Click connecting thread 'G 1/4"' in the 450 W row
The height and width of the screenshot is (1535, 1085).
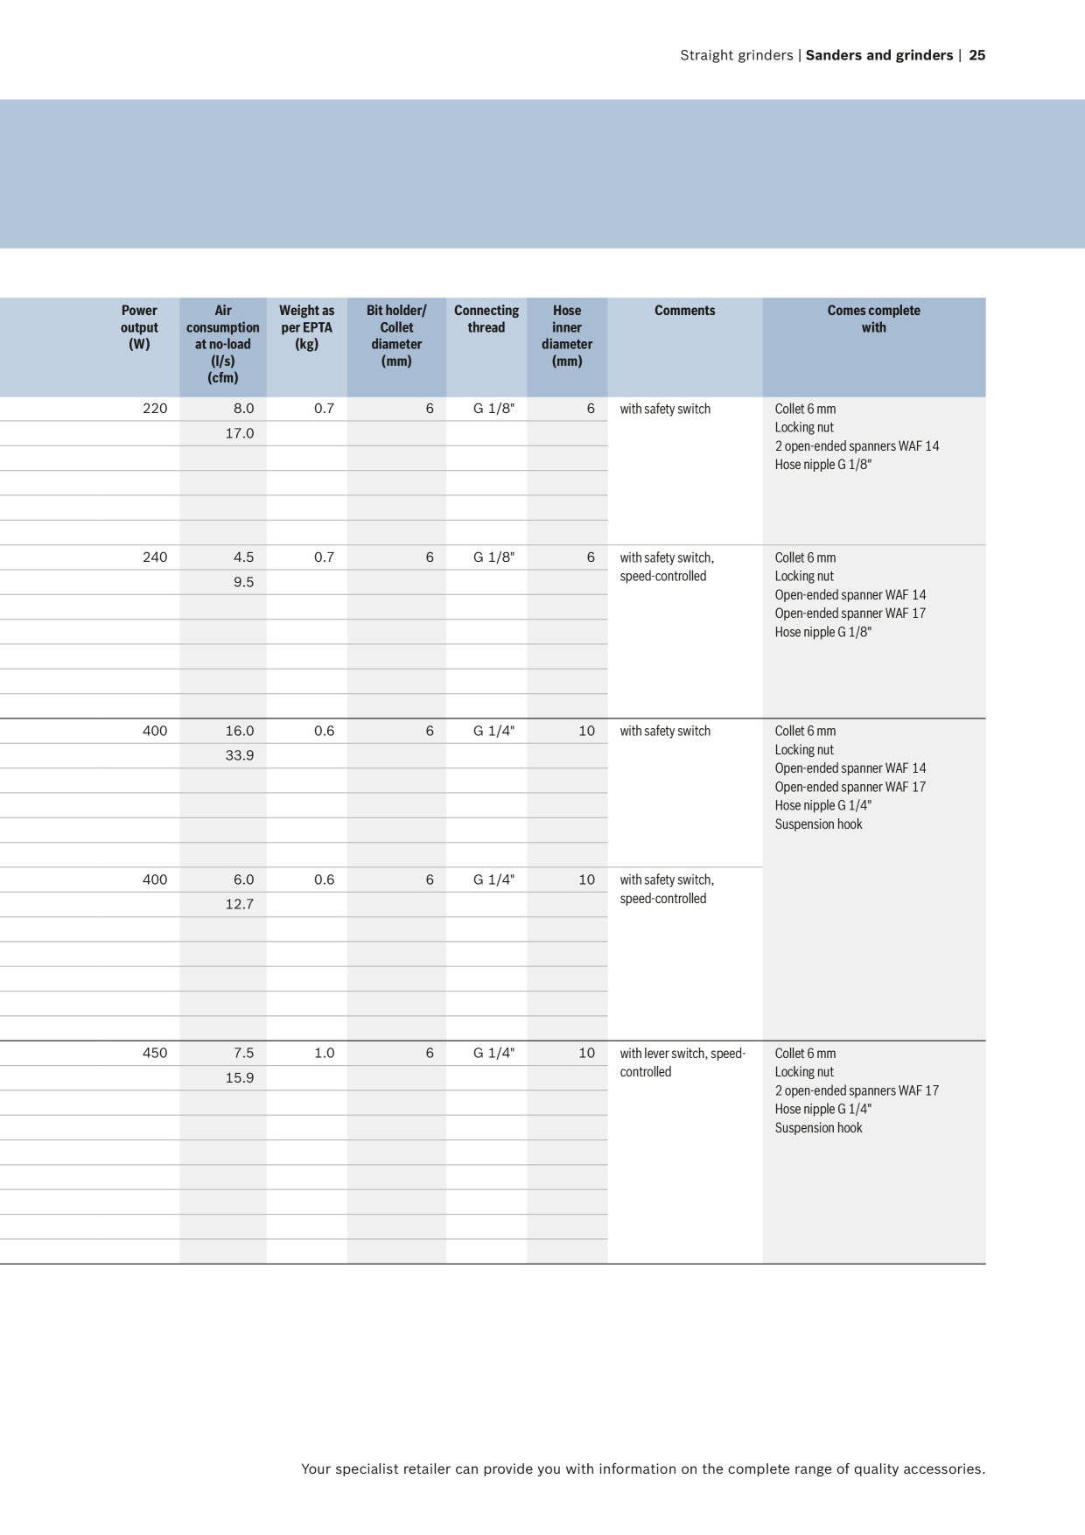click(x=494, y=1053)
